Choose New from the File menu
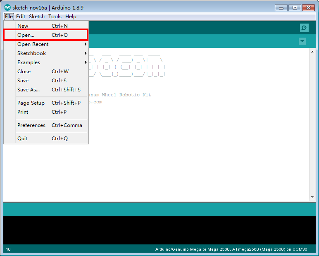319x256 pixels. pyautogui.click(x=46, y=26)
